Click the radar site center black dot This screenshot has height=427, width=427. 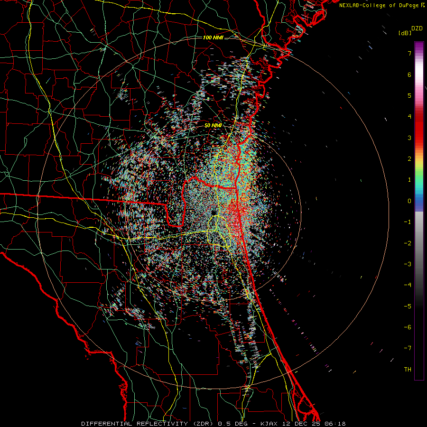pos(213,213)
